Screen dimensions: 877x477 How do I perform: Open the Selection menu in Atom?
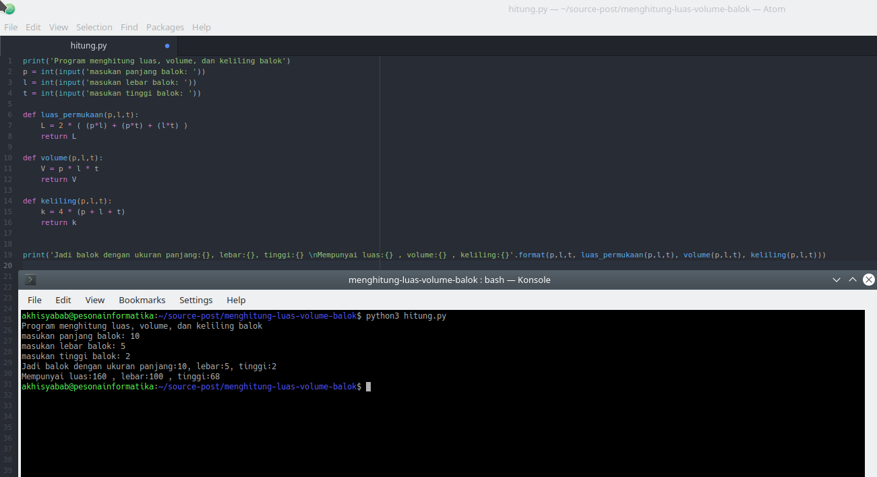tap(94, 27)
